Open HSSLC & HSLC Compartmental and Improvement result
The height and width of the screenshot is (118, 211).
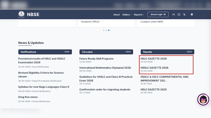click(164, 79)
